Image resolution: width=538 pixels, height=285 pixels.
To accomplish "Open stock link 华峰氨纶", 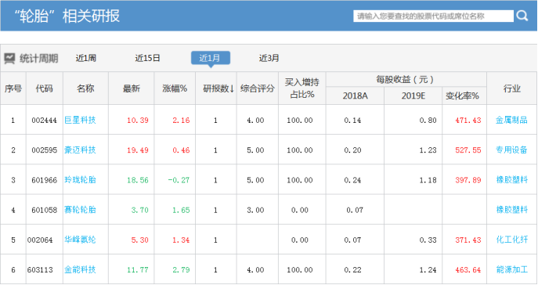I will 80,240.
